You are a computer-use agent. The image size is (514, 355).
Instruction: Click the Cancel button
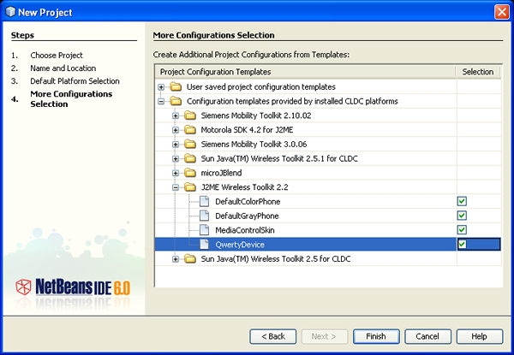pyautogui.click(x=427, y=336)
